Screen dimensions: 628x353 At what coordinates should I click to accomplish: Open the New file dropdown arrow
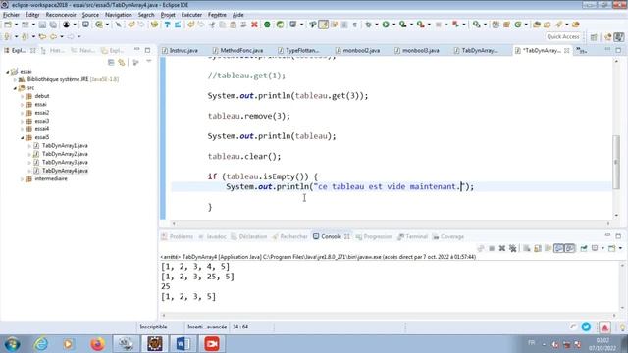point(16,25)
